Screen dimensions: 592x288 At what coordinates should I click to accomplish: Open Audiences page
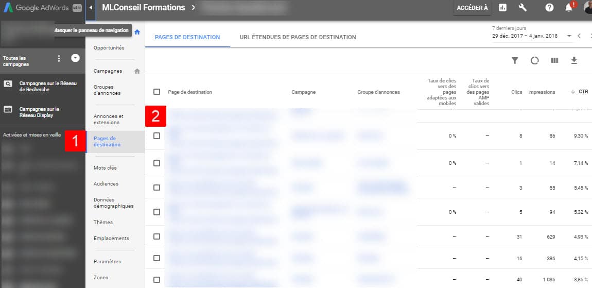coord(106,184)
